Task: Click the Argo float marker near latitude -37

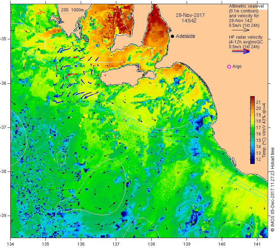Action: coord(17,128)
